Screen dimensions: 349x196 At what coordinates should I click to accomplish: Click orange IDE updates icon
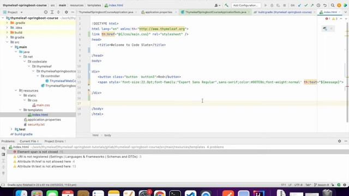[x=339, y=5]
